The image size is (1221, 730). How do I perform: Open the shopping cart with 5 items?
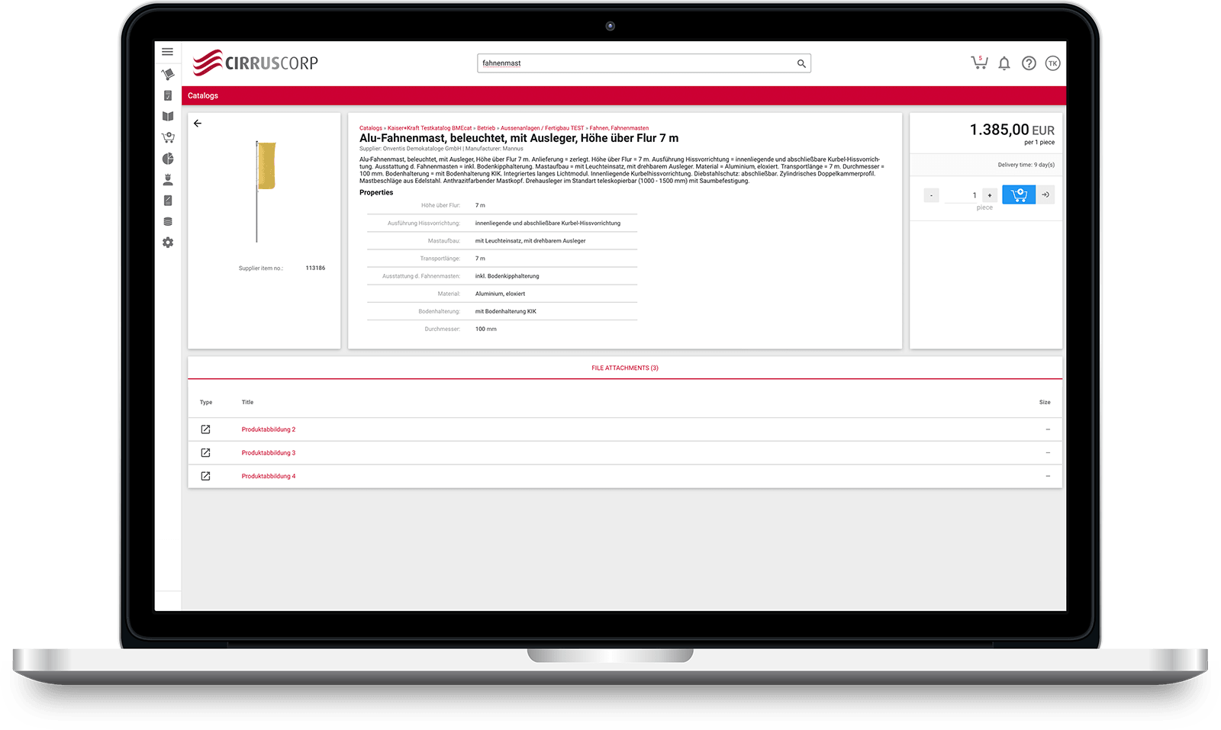pyautogui.click(x=979, y=63)
